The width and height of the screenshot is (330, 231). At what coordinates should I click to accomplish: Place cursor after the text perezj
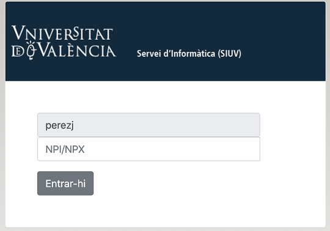[75, 125]
